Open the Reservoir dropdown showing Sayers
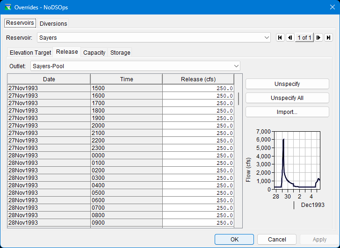 click(x=267, y=37)
